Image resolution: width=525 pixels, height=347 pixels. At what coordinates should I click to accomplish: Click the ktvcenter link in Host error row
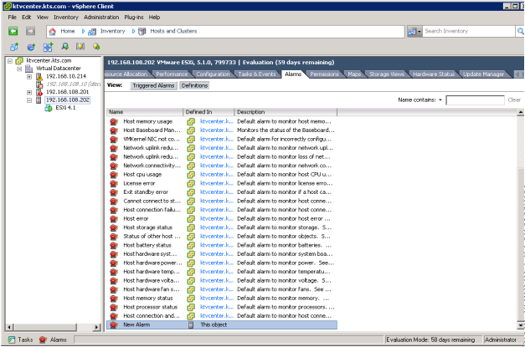click(x=217, y=218)
